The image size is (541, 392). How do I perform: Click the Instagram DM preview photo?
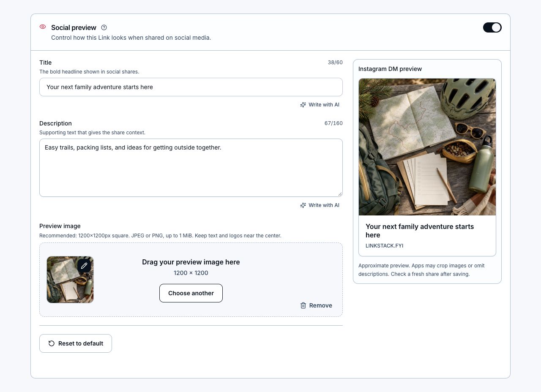427,147
